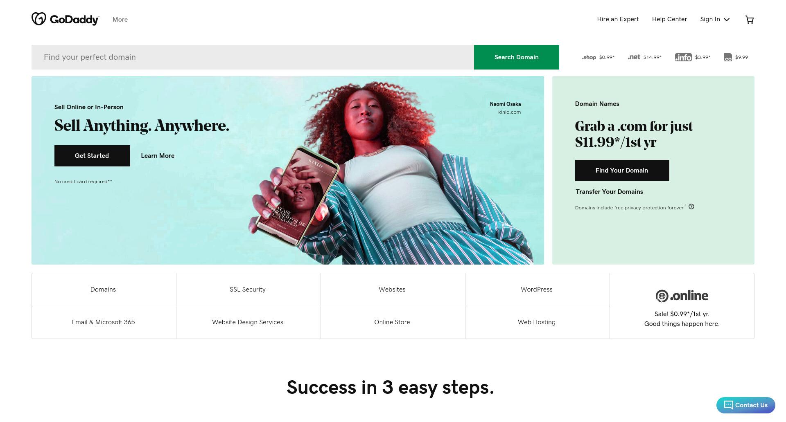Focus the Find your perfect domain field
786x422 pixels.
pyautogui.click(x=253, y=57)
